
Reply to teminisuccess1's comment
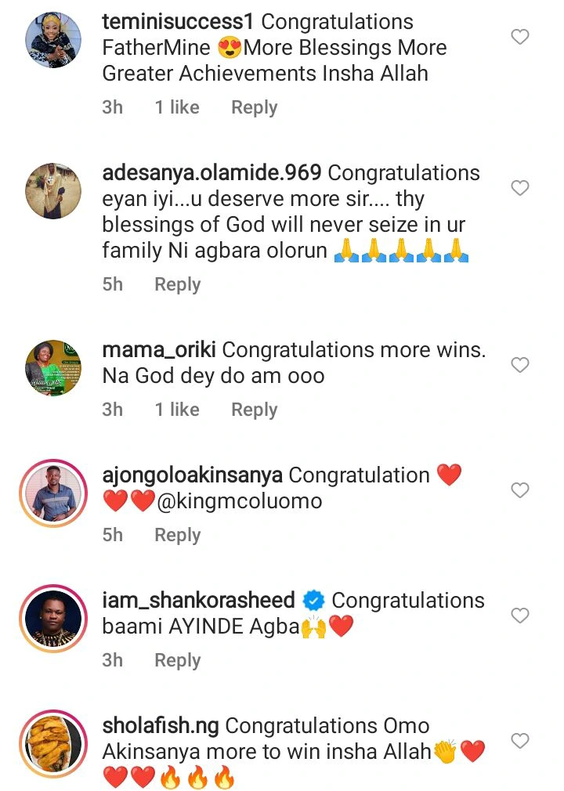pos(254,107)
